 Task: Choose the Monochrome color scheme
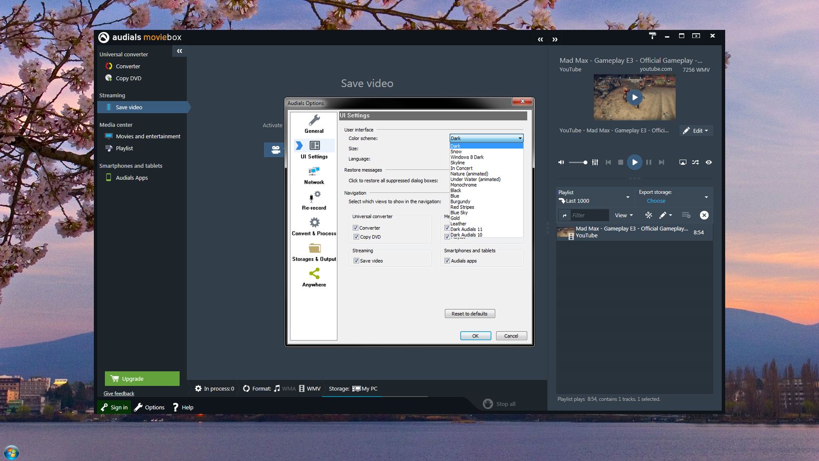486,185
